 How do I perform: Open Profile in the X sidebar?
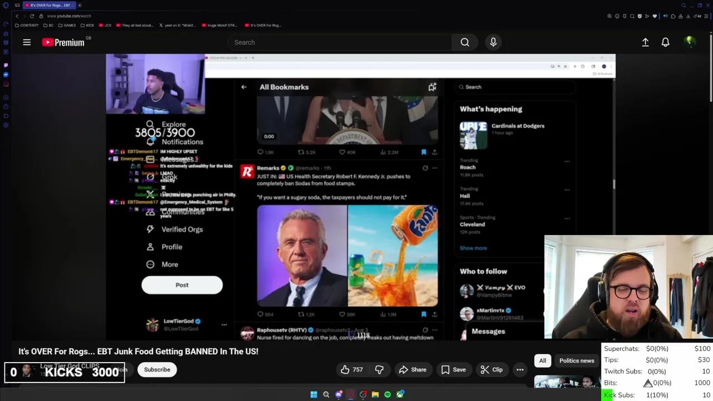click(x=164, y=247)
